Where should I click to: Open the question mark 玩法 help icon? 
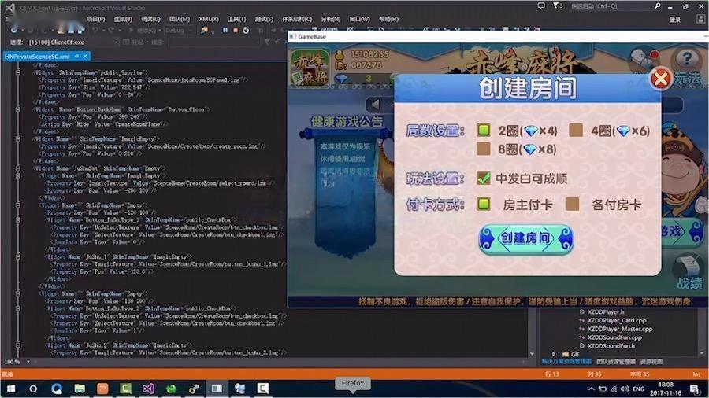[686, 59]
